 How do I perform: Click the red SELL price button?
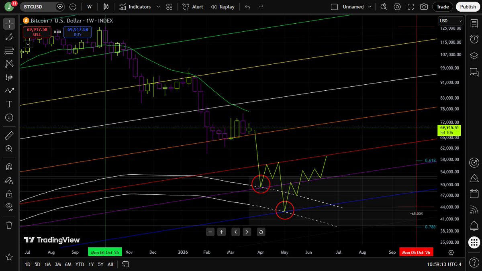(x=37, y=32)
